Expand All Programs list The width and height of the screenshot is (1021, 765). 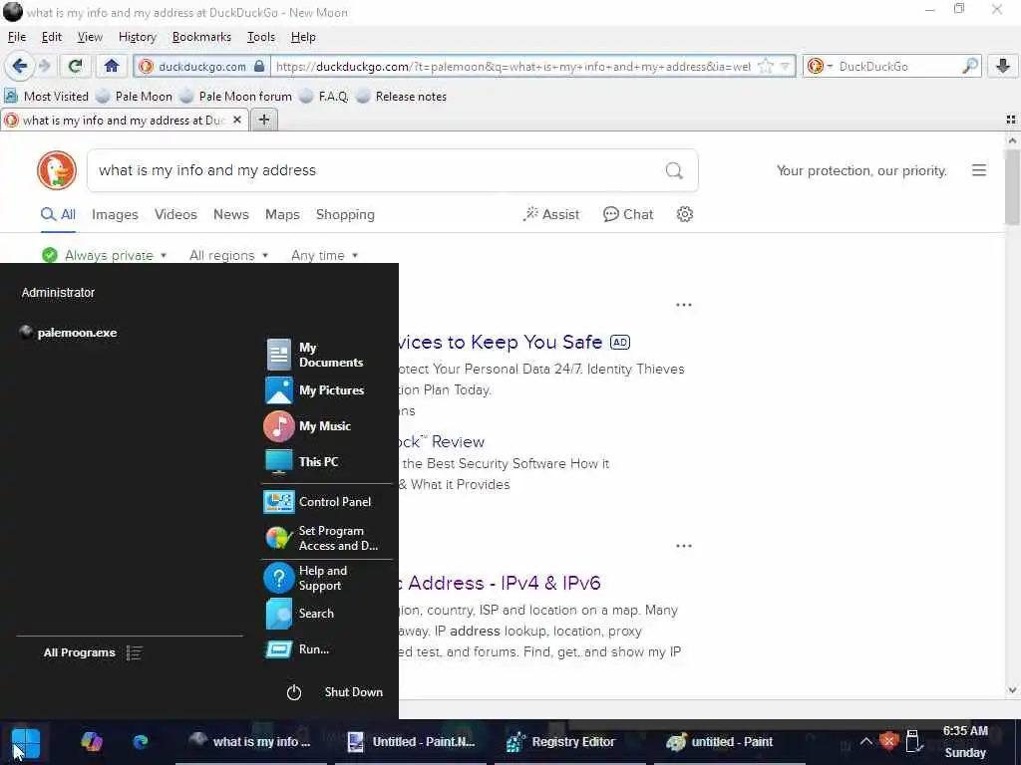pyautogui.click(x=92, y=652)
